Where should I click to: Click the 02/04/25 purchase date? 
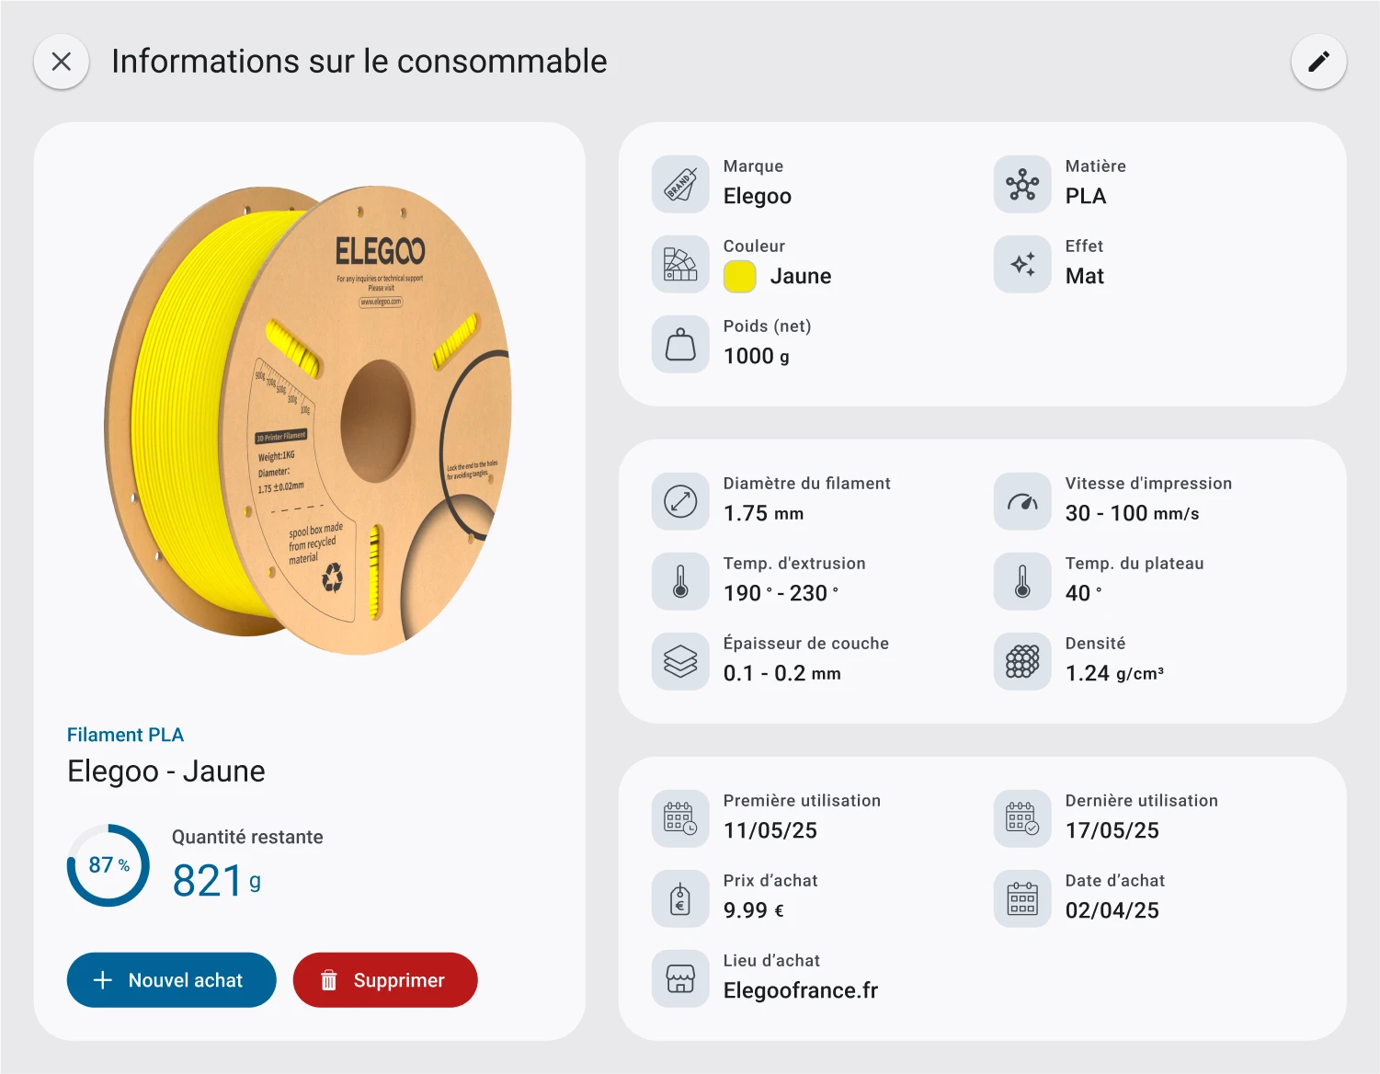[x=1112, y=910]
